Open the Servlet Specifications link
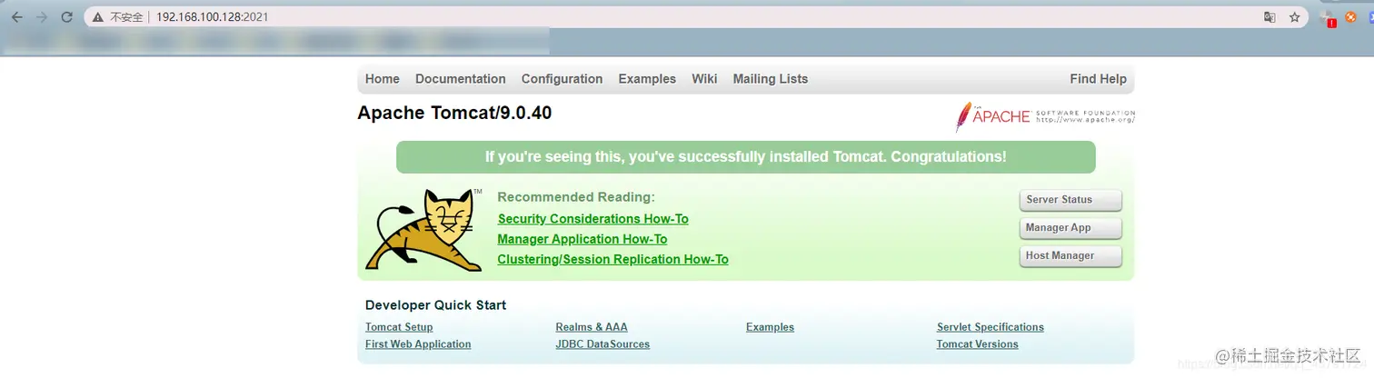 991,327
